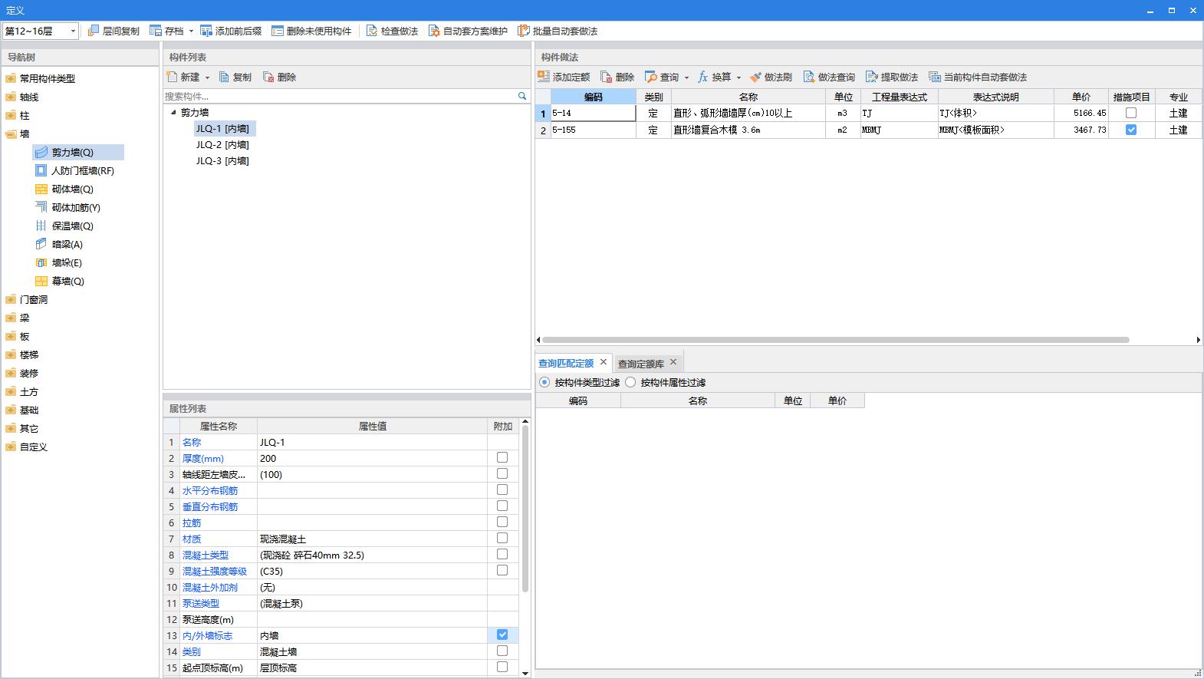Toggle 附加 checkbox for 混凝土强度等级
Screen dimensions: 1204x679
coord(502,570)
